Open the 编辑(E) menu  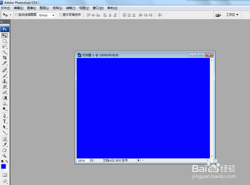pyautogui.click(x=19, y=8)
